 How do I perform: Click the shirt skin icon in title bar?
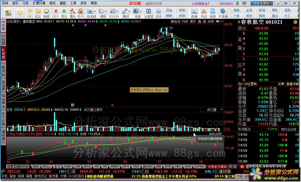[x=244, y=3]
